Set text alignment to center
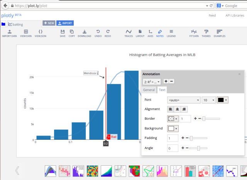The height and width of the screenshot is (180, 247). [178, 109]
